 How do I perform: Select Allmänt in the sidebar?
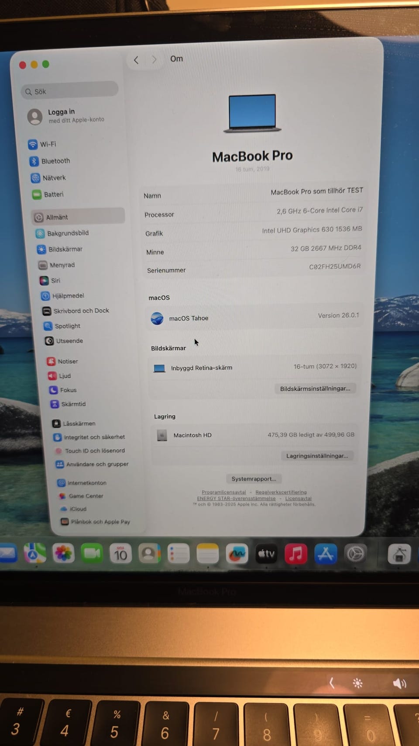pyautogui.click(x=79, y=217)
